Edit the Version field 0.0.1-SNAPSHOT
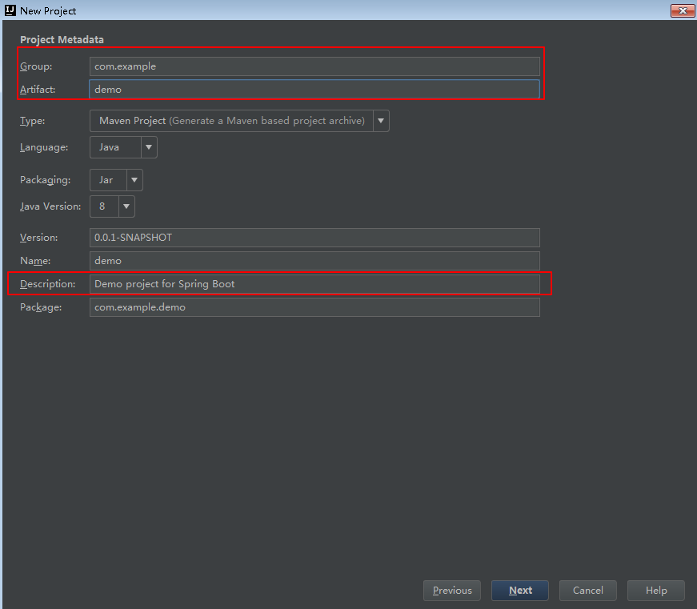Image resolution: width=697 pixels, height=609 pixels. 314,238
